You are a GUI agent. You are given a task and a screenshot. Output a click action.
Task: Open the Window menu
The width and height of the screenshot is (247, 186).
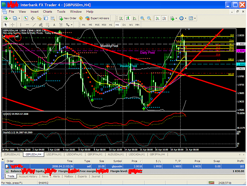[76, 11]
